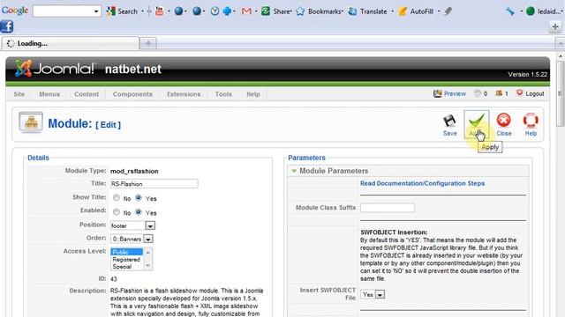
Task: Click the AutoFill pencil icon
Action: (x=403, y=11)
